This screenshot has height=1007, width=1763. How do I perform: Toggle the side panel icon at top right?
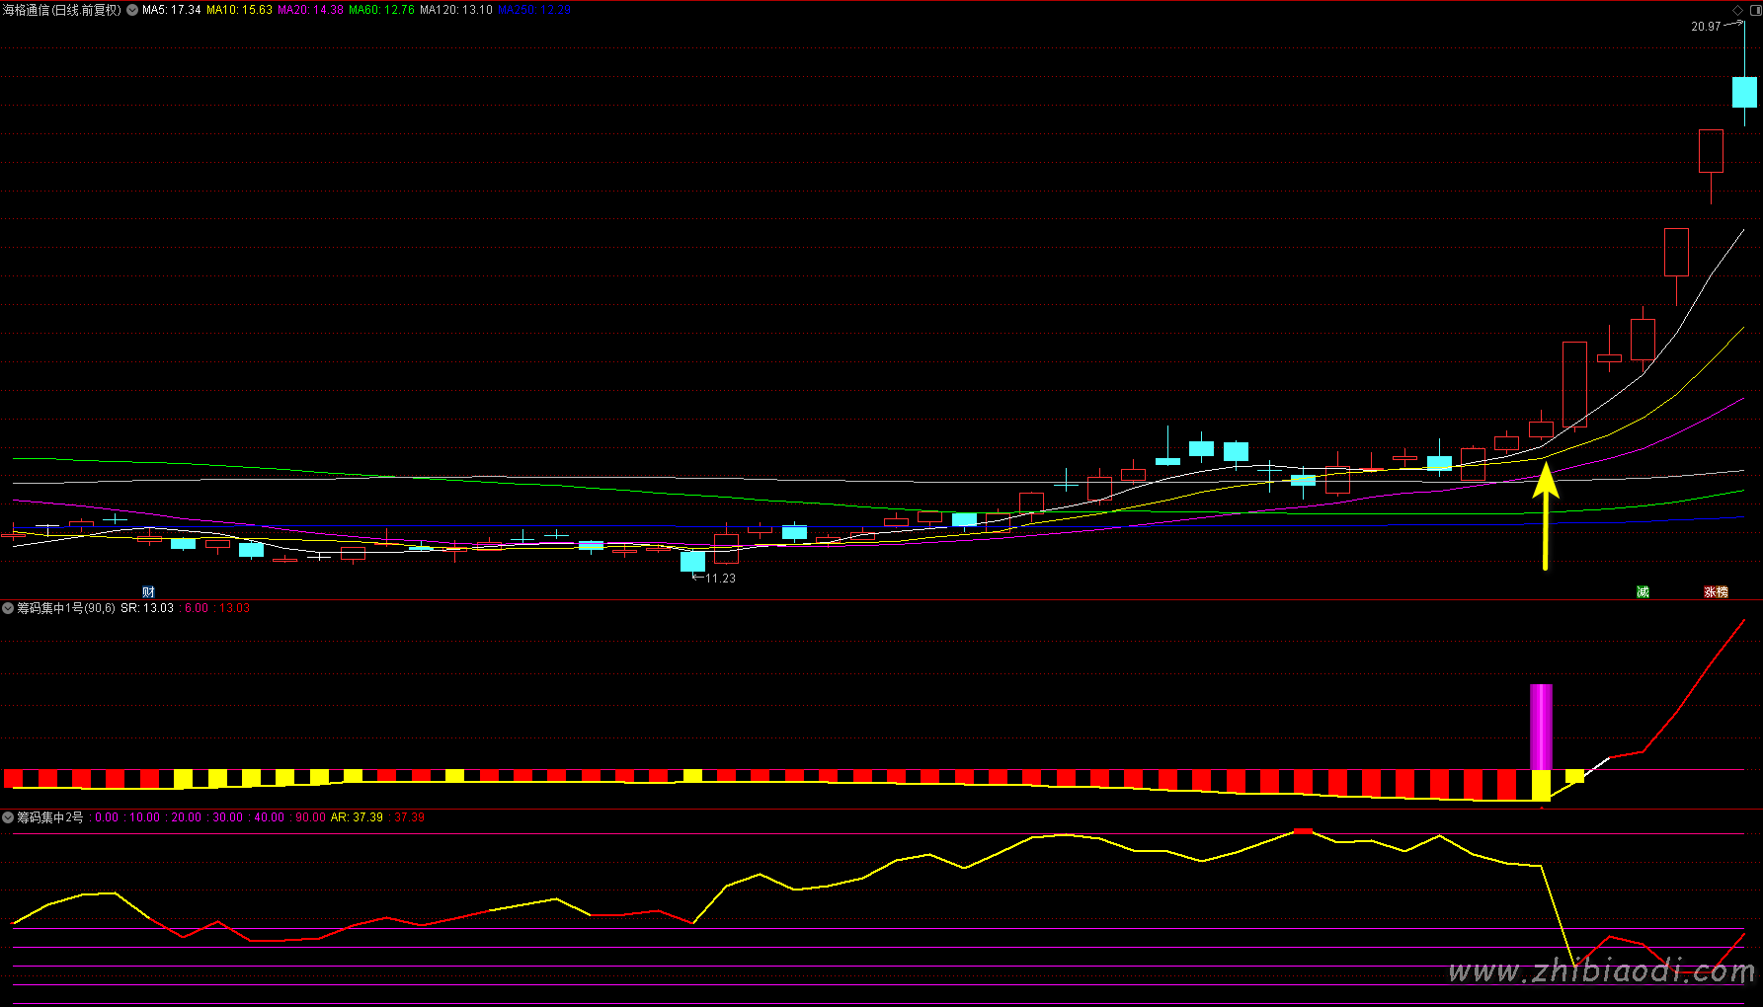click(1755, 10)
